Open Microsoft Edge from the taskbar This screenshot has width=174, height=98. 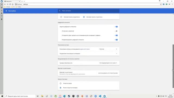[x=64, y=96]
